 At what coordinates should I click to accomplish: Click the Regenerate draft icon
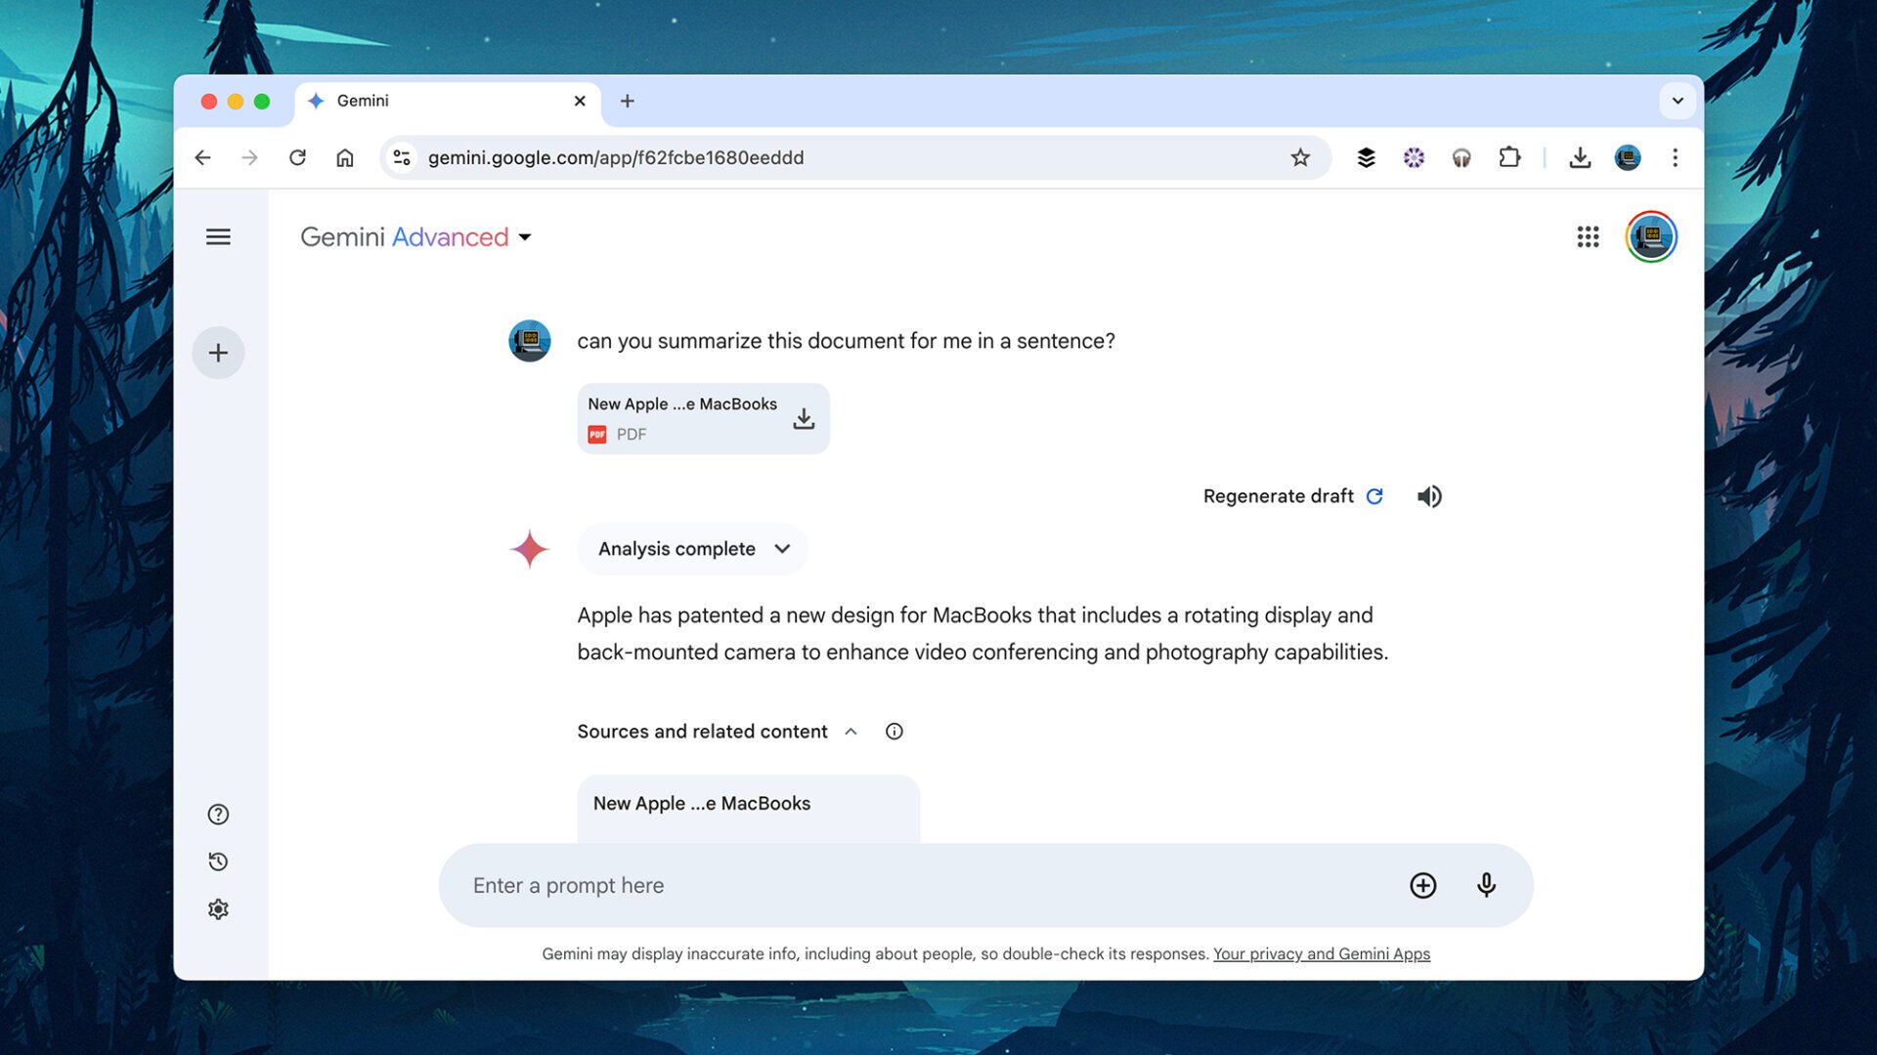point(1375,496)
